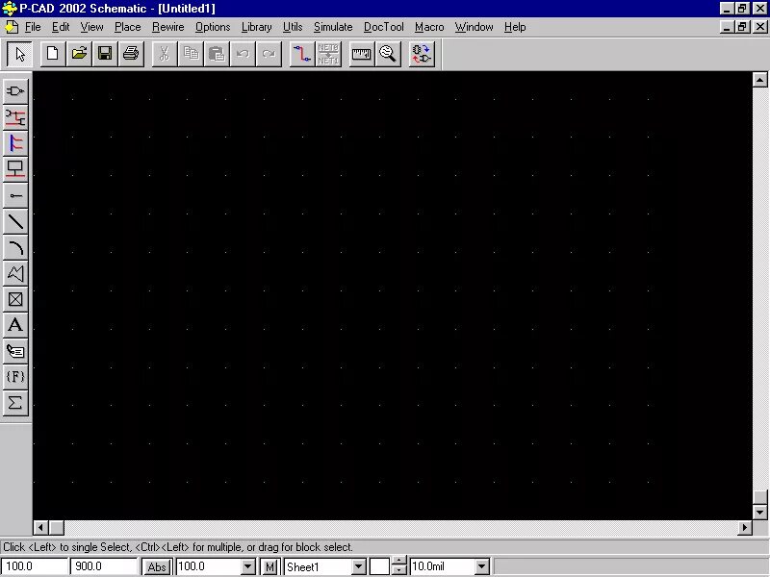This screenshot has width=770, height=577.
Task: Open the Rewire menu
Action: pos(167,27)
